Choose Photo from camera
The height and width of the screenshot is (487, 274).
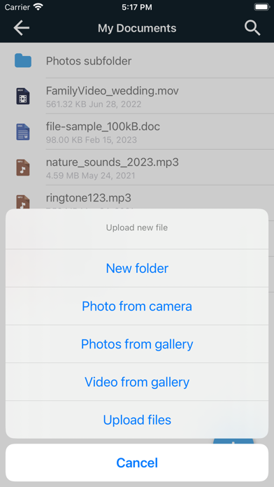click(x=137, y=306)
